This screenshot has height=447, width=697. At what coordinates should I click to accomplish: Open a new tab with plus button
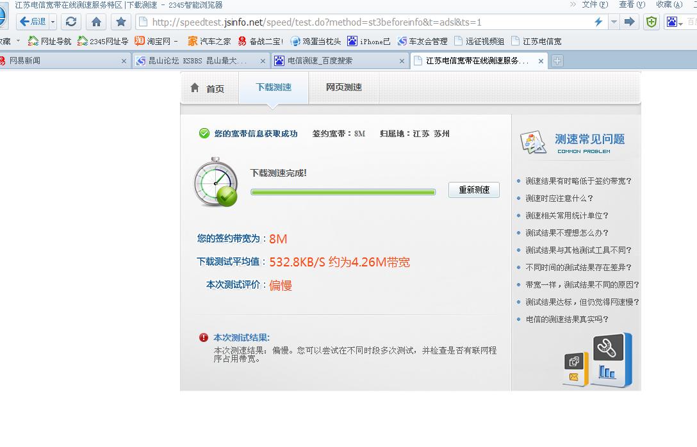point(557,61)
